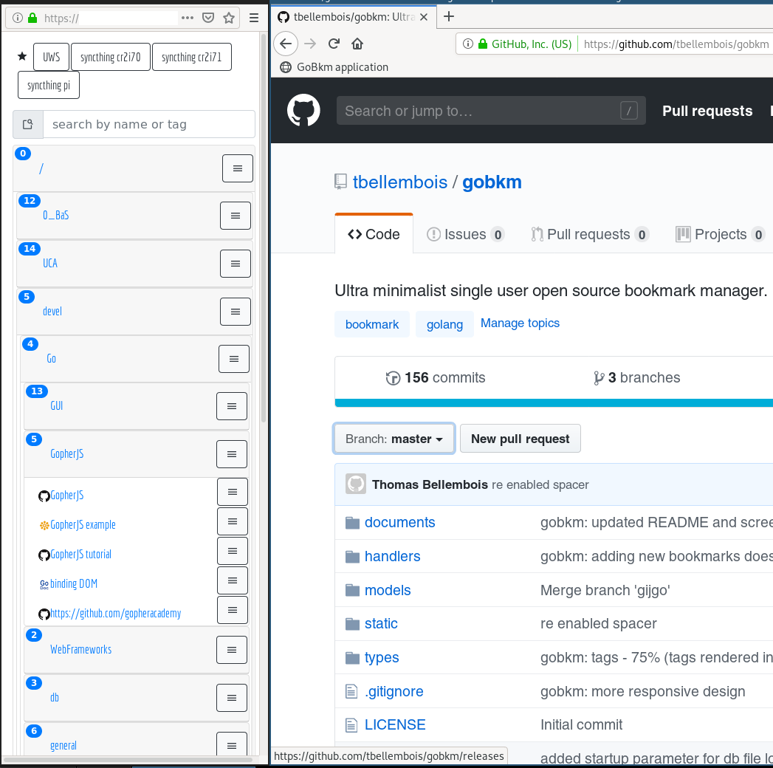Expand the UCA folder
The width and height of the screenshot is (773, 768).
tap(50, 263)
